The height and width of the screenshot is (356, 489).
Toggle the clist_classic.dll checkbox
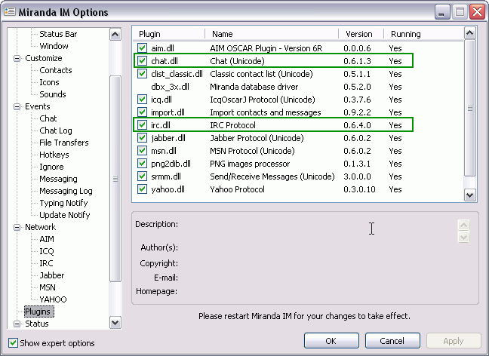(x=142, y=74)
